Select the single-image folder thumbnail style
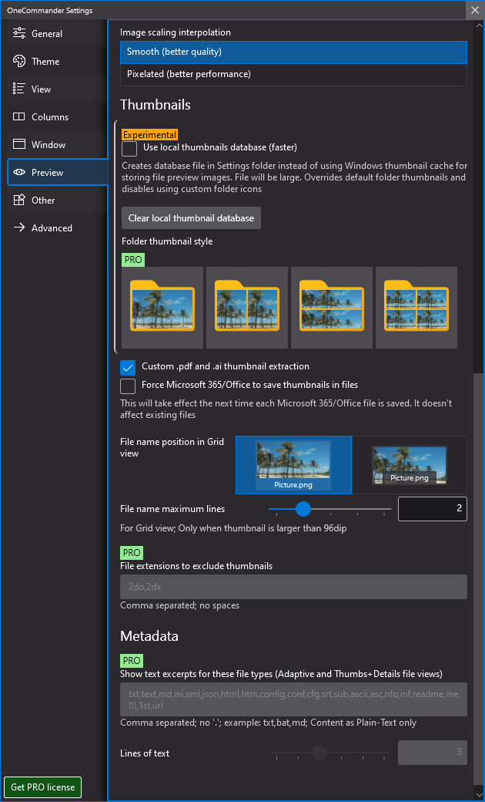Screen dimensions: 485x802 coord(162,308)
